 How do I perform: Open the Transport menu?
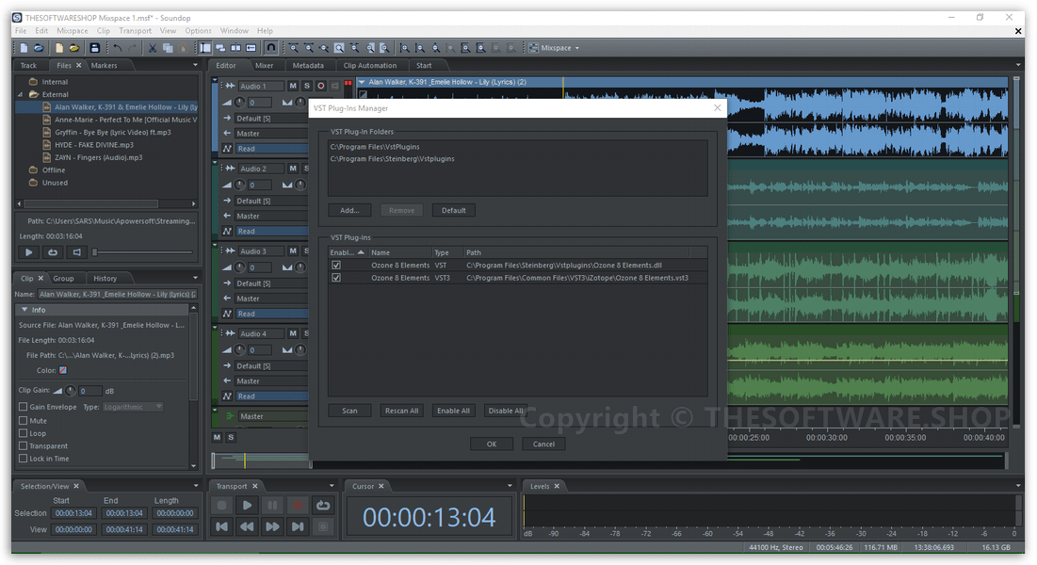(135, 29)
